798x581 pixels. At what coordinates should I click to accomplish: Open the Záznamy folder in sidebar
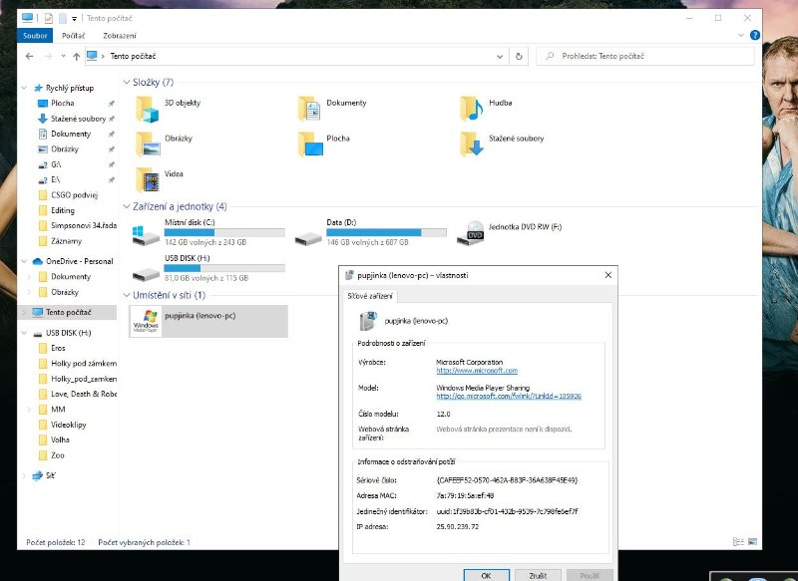[x=66, y=241]
